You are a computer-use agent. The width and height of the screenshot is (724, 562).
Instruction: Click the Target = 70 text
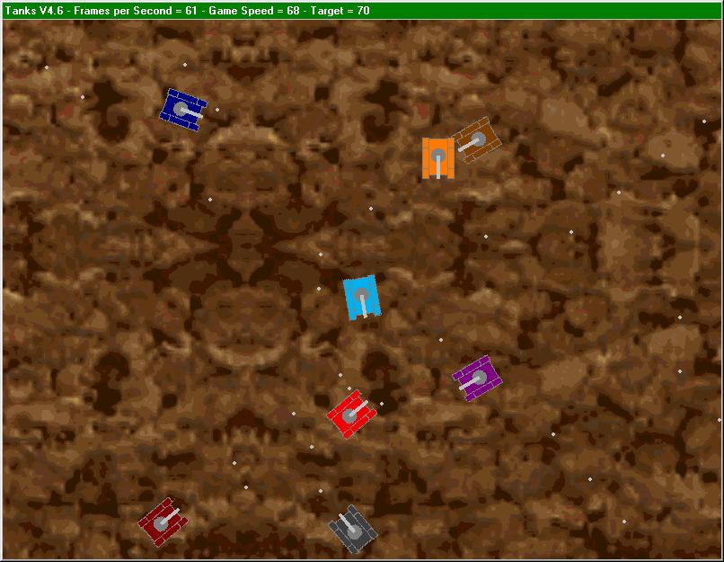click(340, 11)
